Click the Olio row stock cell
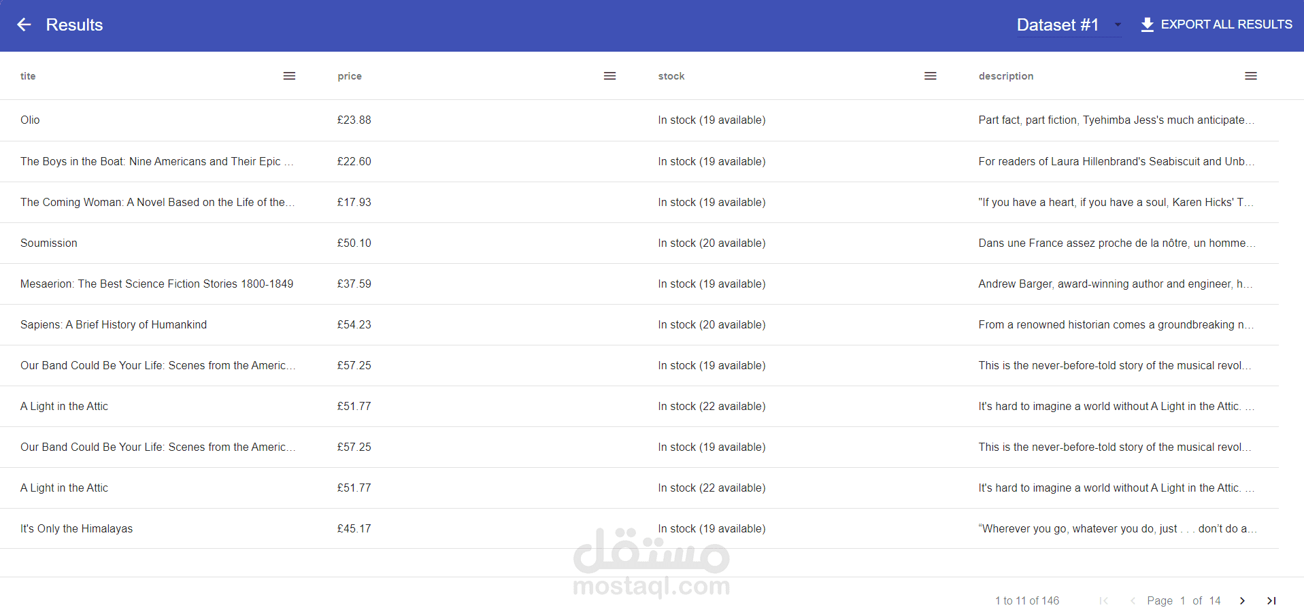This screenshot has width=1304, height=612. point(712,120)
